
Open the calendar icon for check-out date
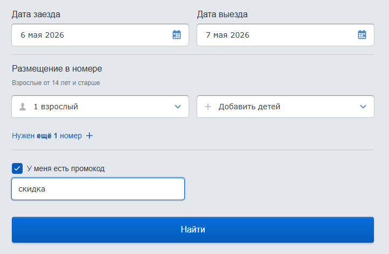362,35
